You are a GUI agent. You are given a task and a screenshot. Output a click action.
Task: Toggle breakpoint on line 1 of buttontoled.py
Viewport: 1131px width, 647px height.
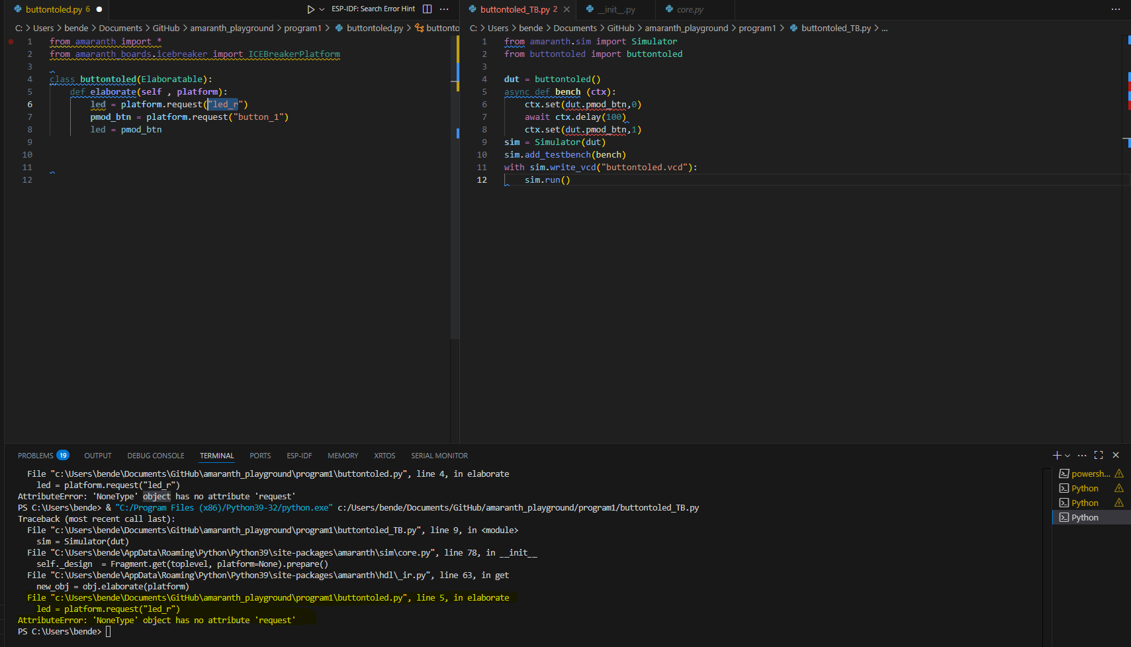click(11, 41)
